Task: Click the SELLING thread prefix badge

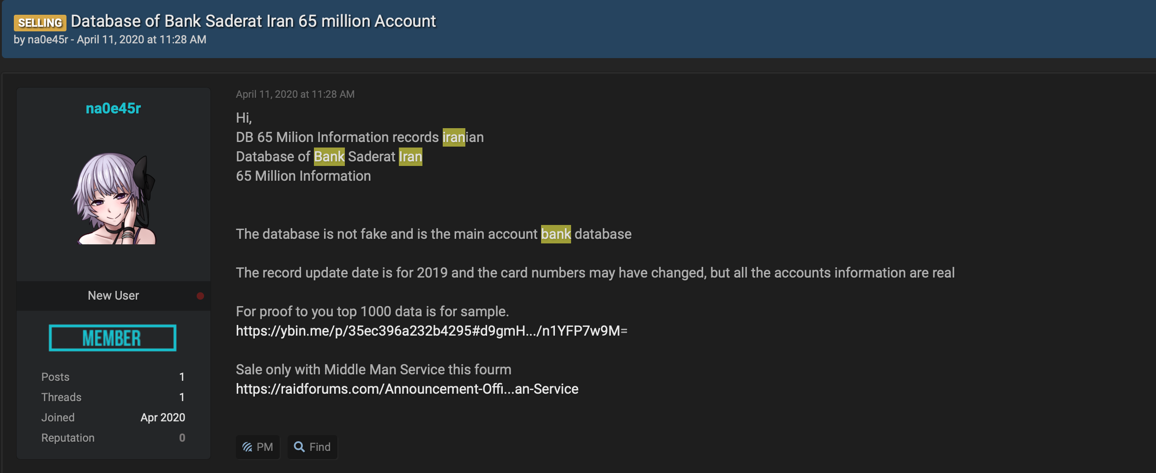Action: click(x=40, y=23)
